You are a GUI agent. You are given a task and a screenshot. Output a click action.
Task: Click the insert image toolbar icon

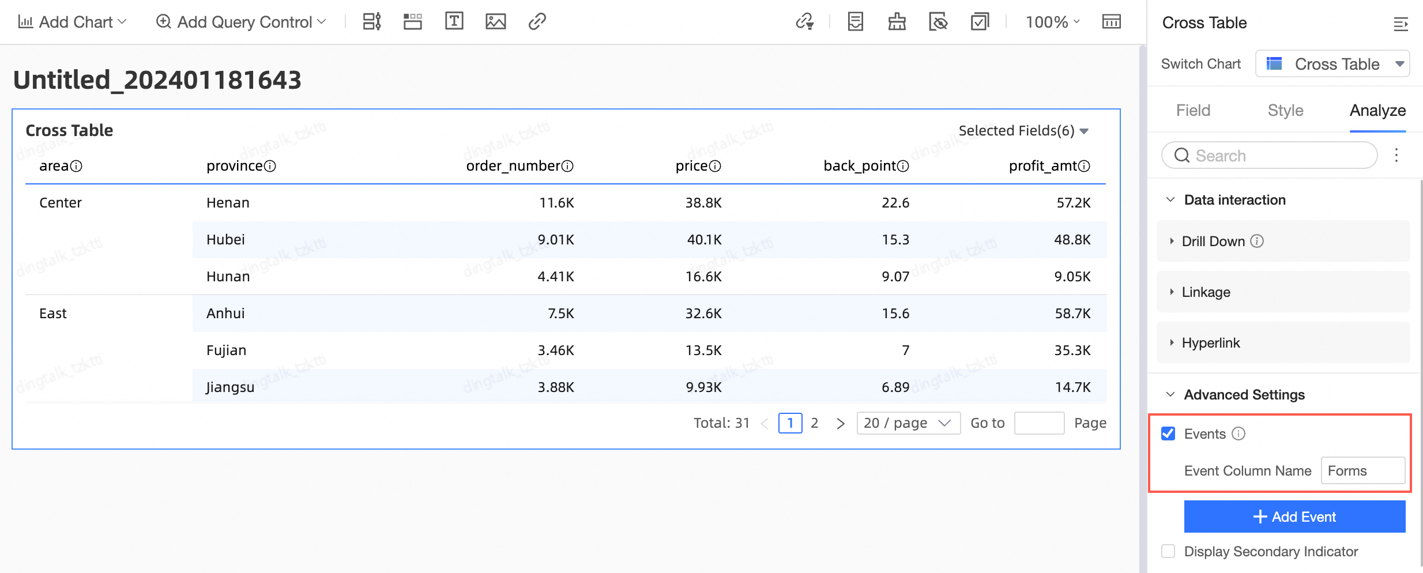coord(495,22)
